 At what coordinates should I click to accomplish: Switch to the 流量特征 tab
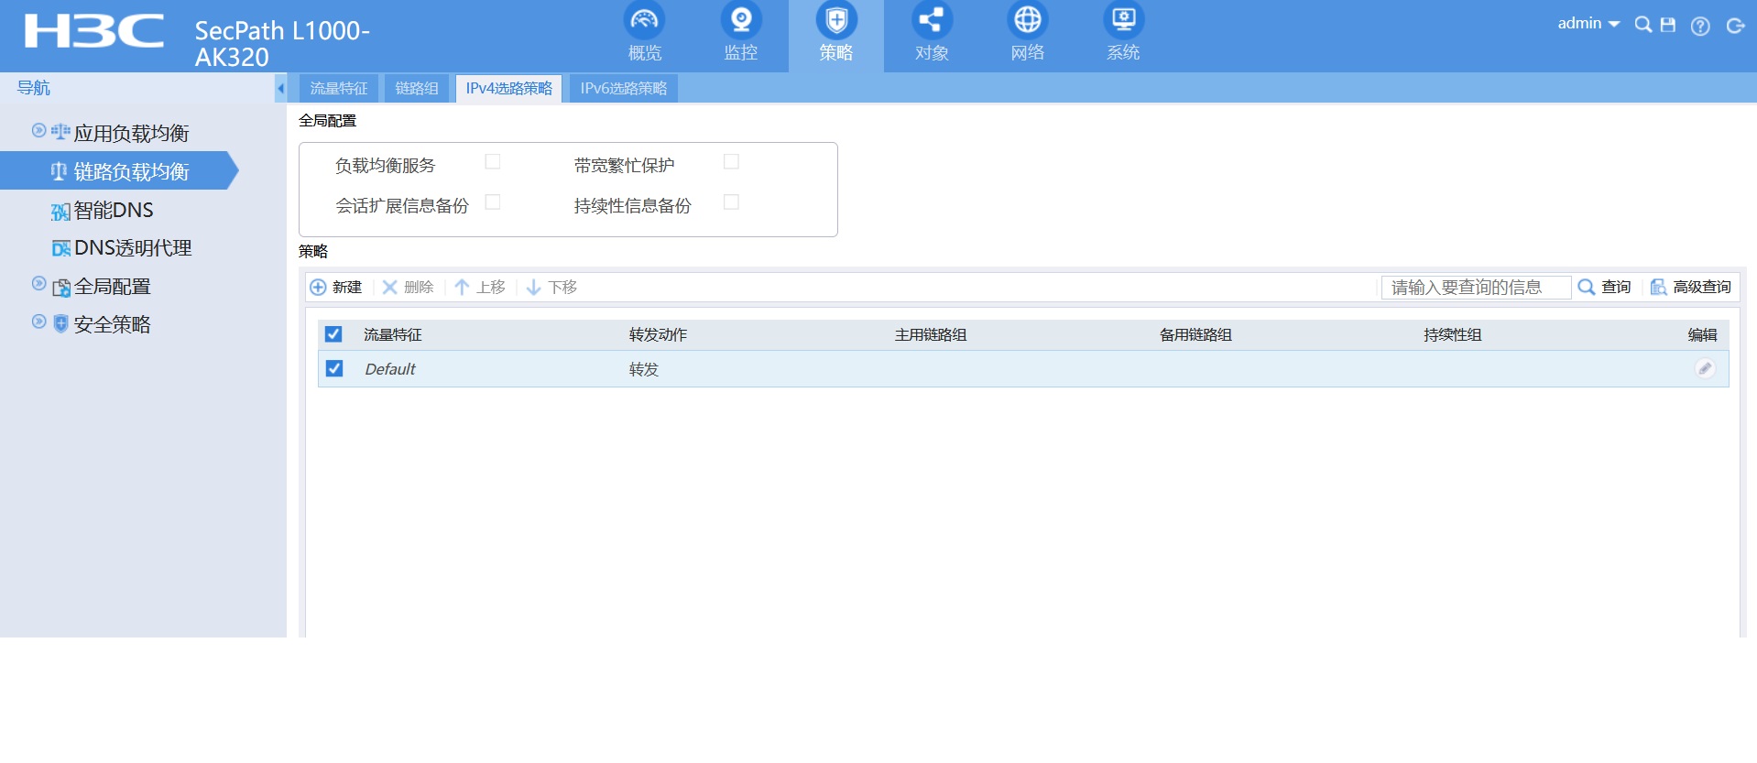[x=339, y=88]
